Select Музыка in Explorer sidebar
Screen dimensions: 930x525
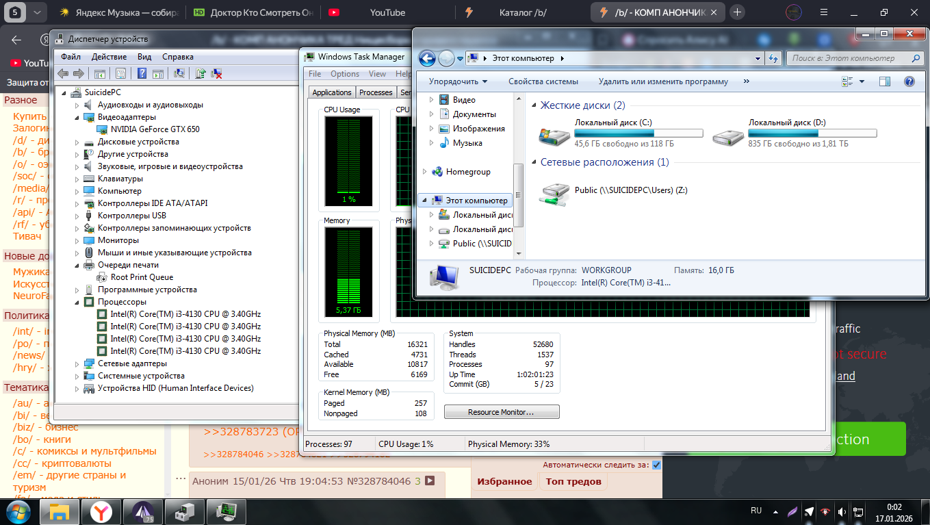click(x=467, y=143)
